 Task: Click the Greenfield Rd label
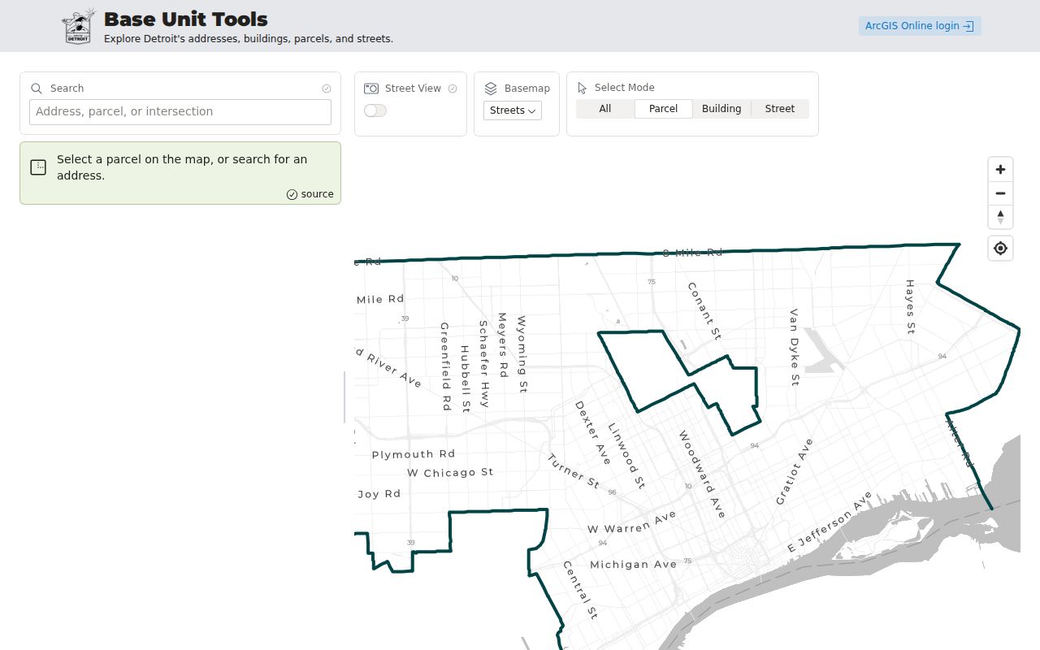point(445,366)
